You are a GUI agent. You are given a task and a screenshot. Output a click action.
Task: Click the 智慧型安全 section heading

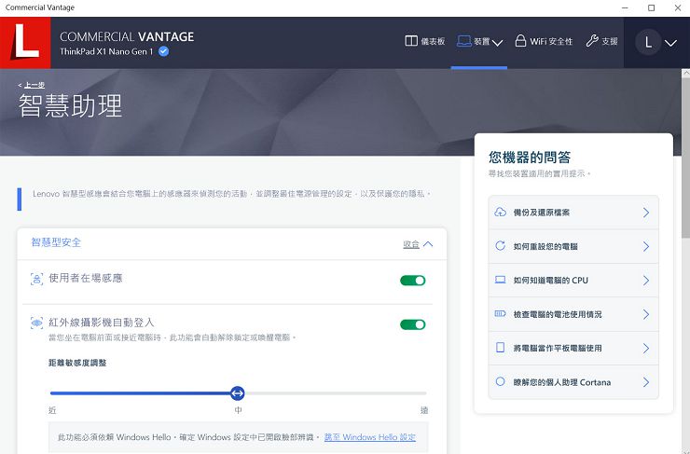(56, 242)
